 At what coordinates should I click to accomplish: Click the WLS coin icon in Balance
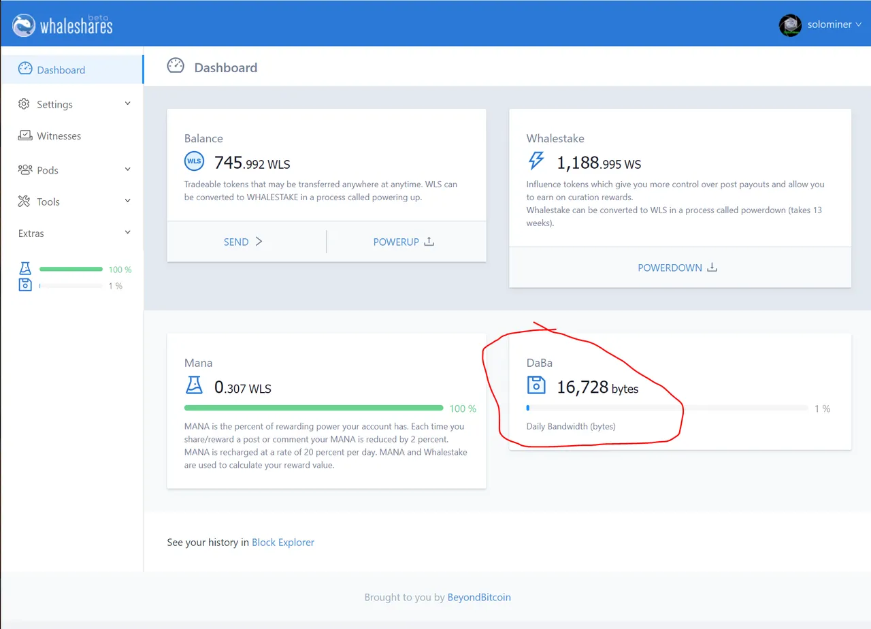[x=194, y=162]
